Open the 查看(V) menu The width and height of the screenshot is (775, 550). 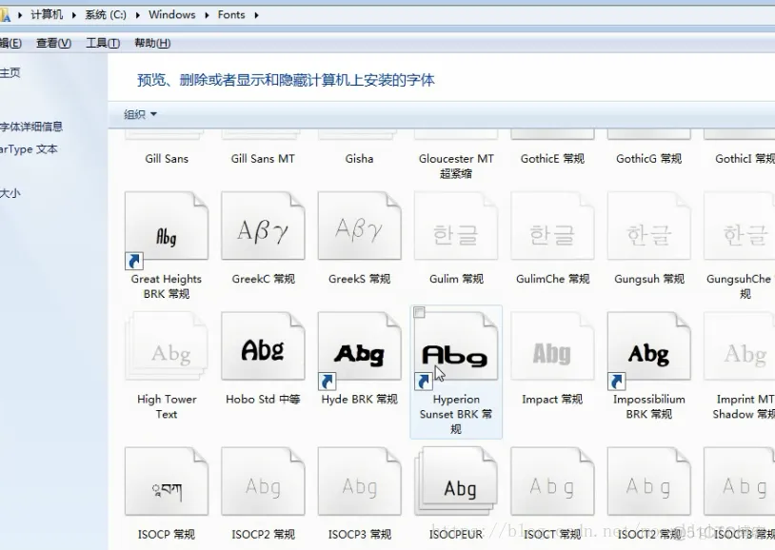53,43
